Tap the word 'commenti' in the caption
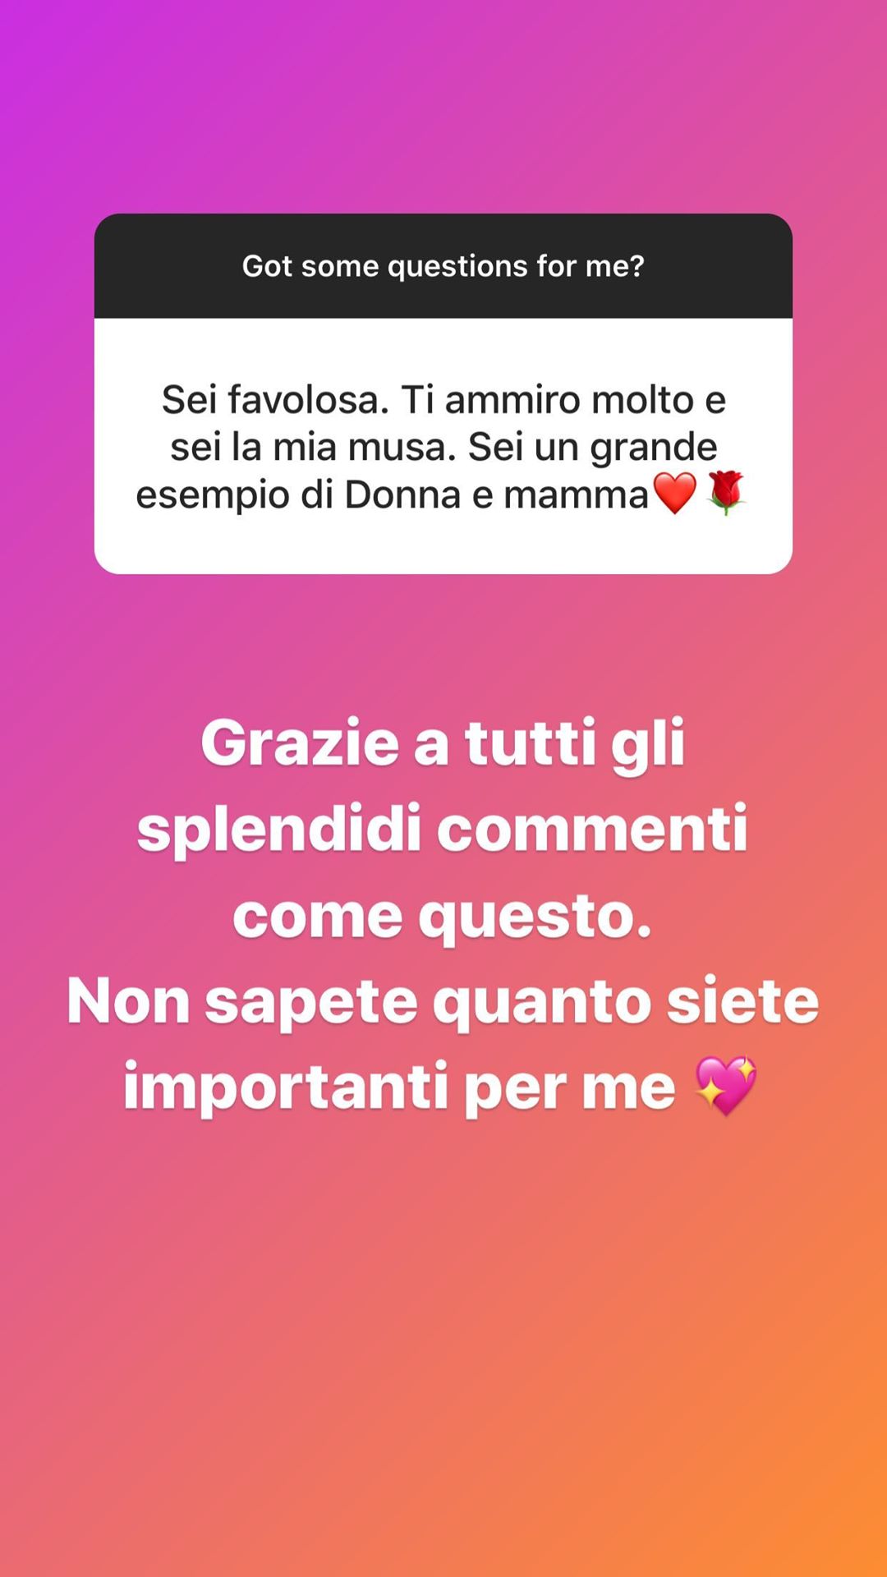This screenshot has width=887, height=1577. [x=592, y=830]
